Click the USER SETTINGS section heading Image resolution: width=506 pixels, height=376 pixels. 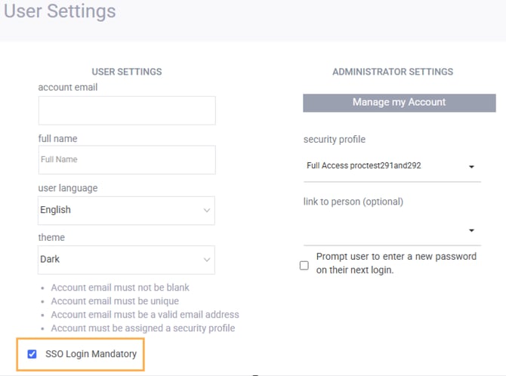coord(127,72)
